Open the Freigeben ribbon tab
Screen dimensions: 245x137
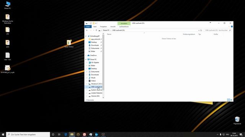103,27
